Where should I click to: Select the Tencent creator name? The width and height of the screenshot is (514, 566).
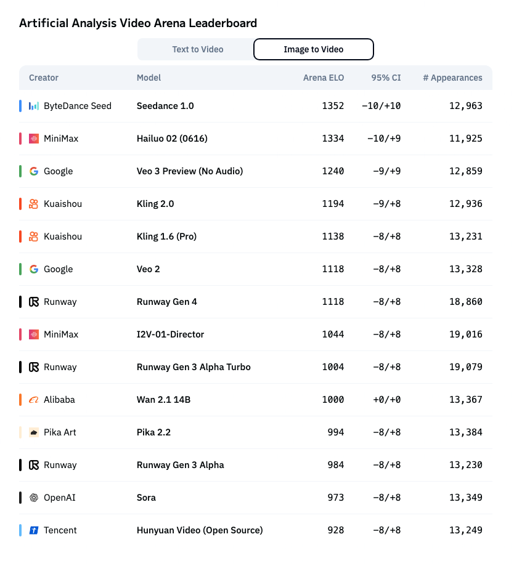coord(60,530)
